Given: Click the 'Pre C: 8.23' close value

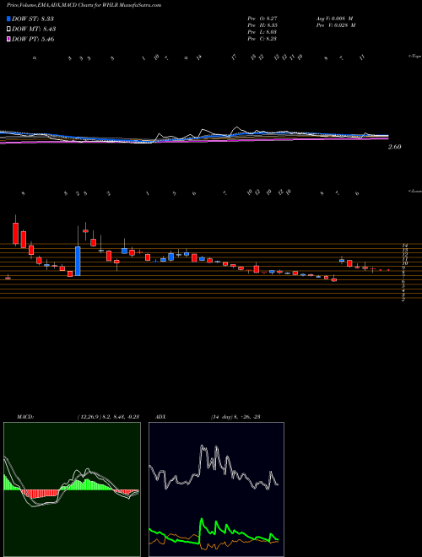Looking at the screenshot, I should pos(262,39).
